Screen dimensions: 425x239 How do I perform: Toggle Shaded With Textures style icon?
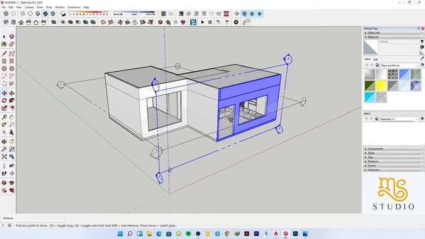pyautogui.click(x=45, y=14)
